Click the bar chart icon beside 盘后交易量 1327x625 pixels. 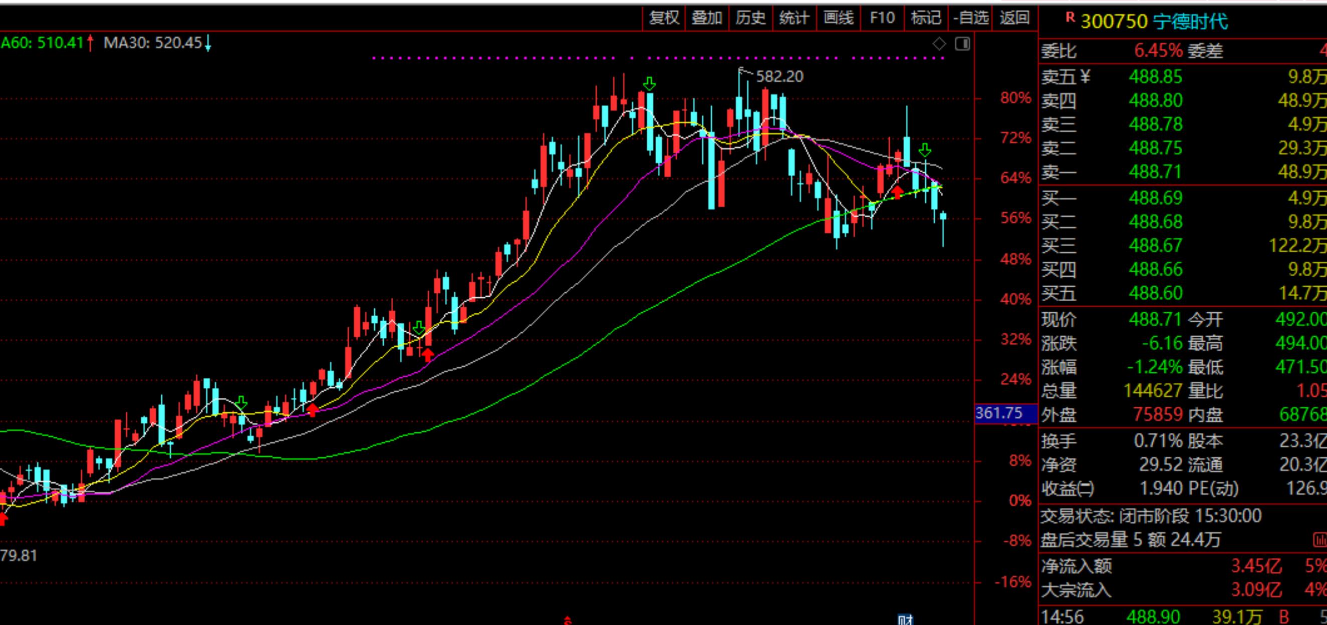[x=1320, y=540]
